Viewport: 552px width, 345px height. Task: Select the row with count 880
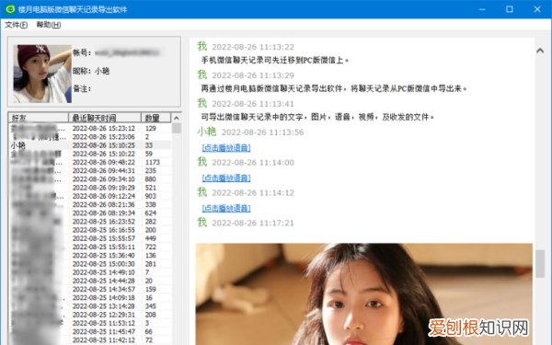click(x=90, y=179)
